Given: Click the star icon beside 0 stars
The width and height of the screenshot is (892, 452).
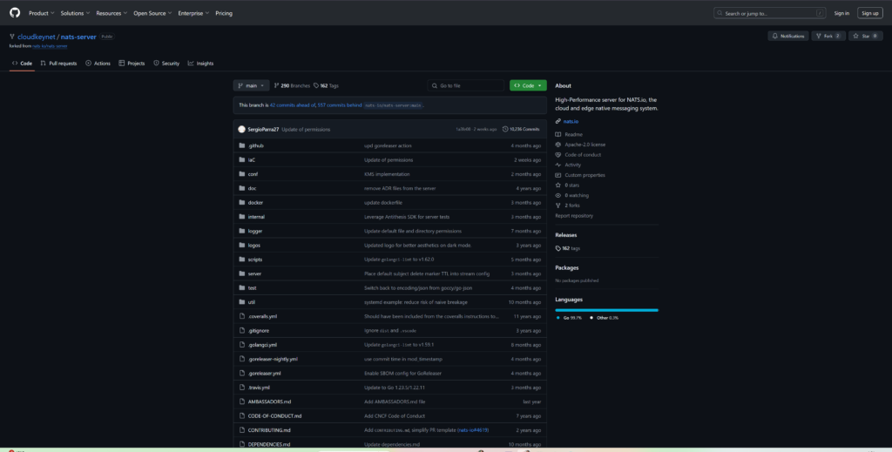Looking at the screenshot, I should pyautogui.click(x=558, y=186).
